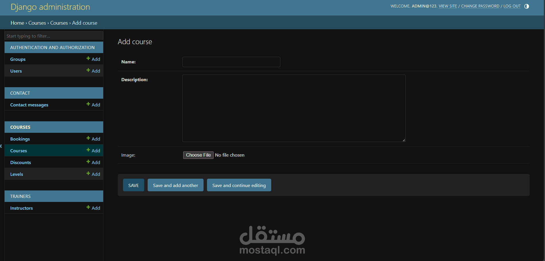Add a new Discount from sidebar
The image size is (545, 261).
pos(93,162)
